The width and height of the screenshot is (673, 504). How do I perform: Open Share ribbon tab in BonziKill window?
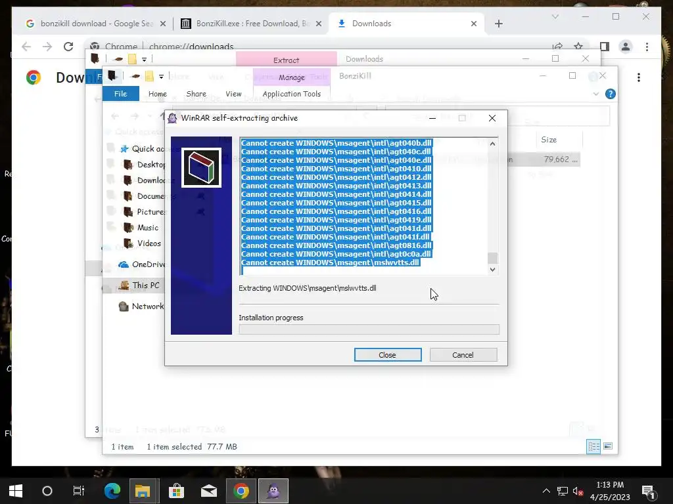196,94
